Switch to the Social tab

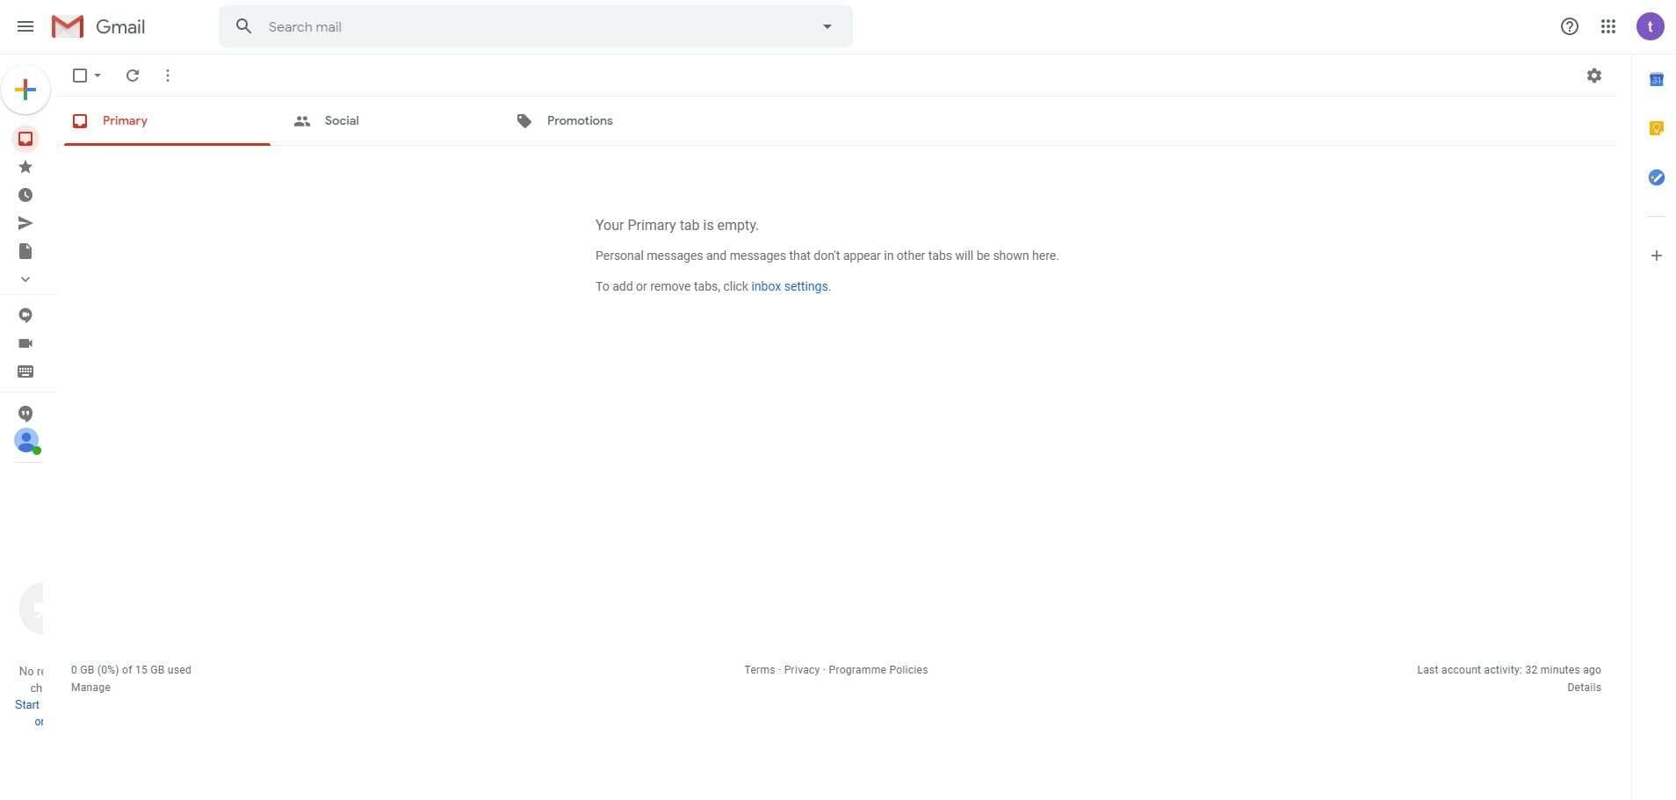[x=341, y=120]
